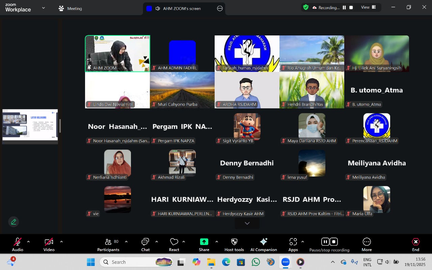
Task: Expand audio options arrow next to Audio
Action: click(x=28, y=242)
